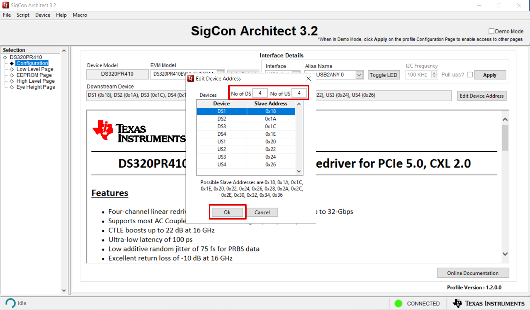Click the Idle spinner icon in status bar
530x310 pixels.
[x=11, y=303]
